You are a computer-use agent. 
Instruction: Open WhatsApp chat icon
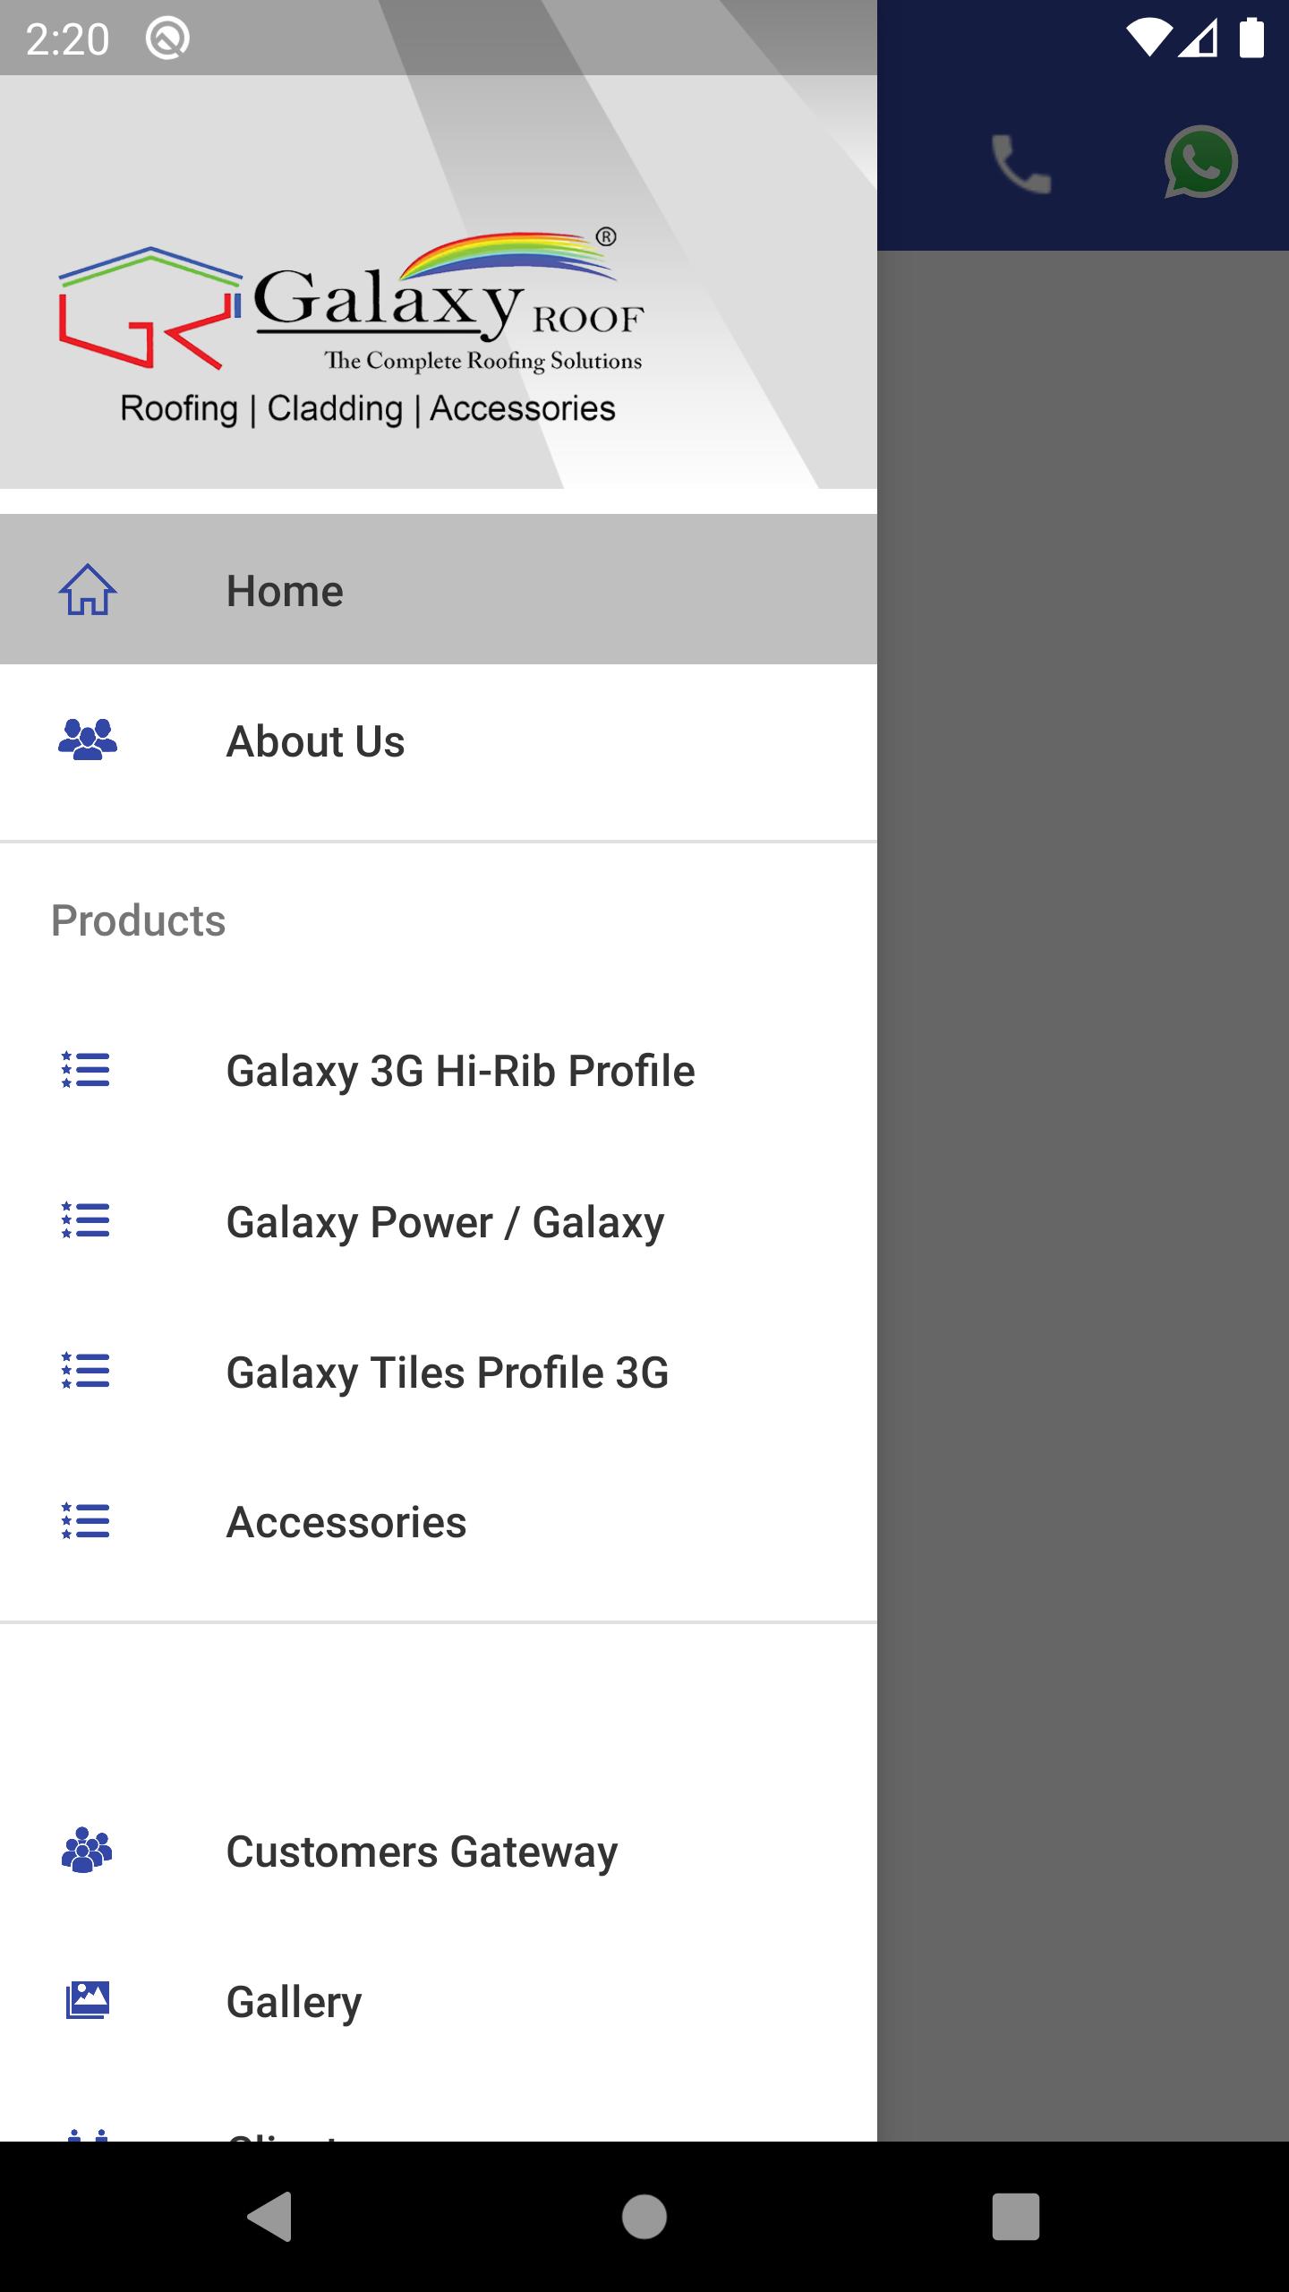click(x=1200, y=162)
